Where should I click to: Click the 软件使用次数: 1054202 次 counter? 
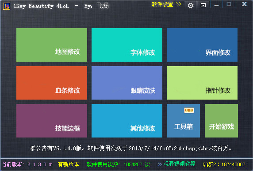(118, 164)
